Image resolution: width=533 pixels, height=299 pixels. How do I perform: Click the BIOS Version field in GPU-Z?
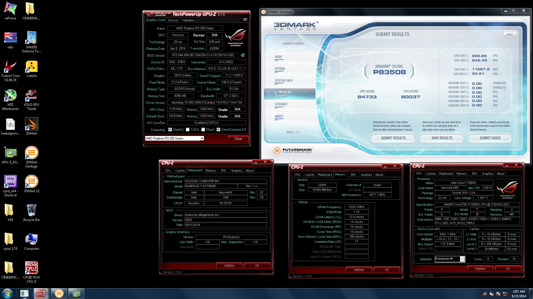pyautogui.click(x=203, y=55)
